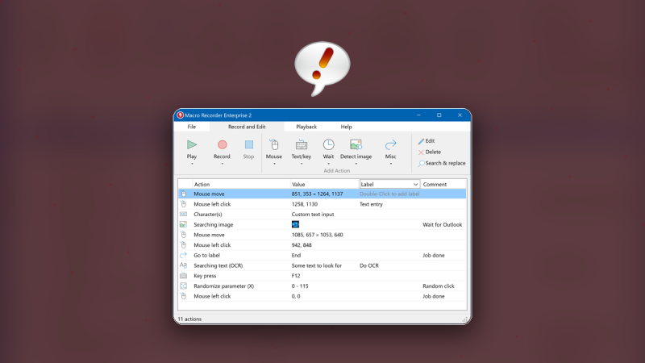
Task: Select value '1258, 1130'
Action: pos(305,204)
